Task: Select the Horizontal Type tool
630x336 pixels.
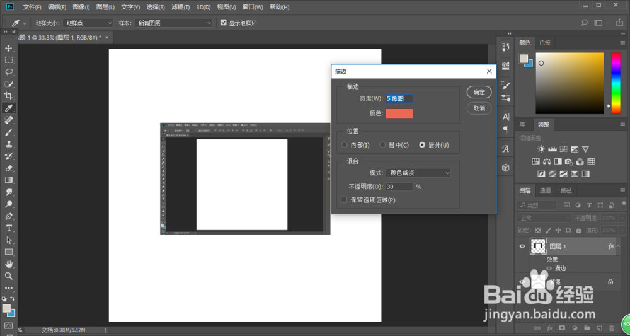Action: click(x=8, y=228)
